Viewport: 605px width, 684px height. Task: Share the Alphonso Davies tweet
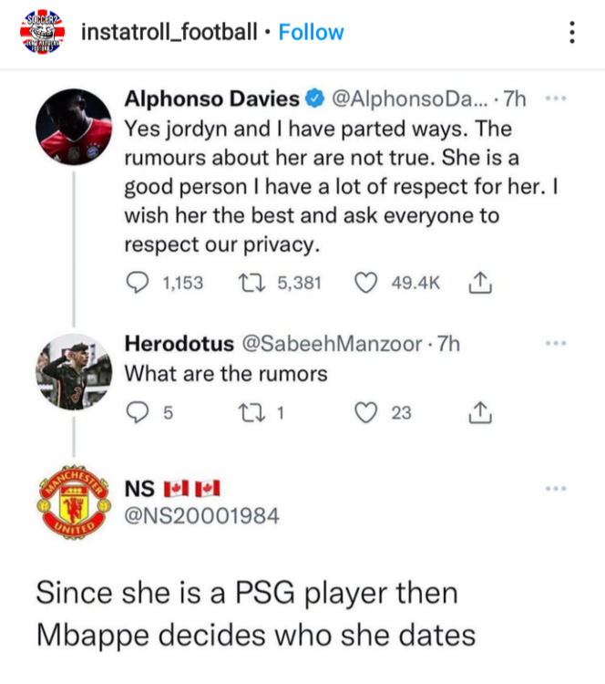tap(479, 284)
